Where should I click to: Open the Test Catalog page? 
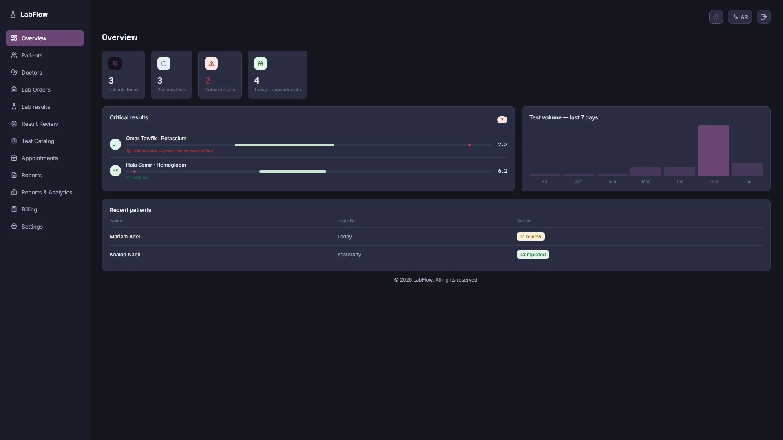click(45, 141)
